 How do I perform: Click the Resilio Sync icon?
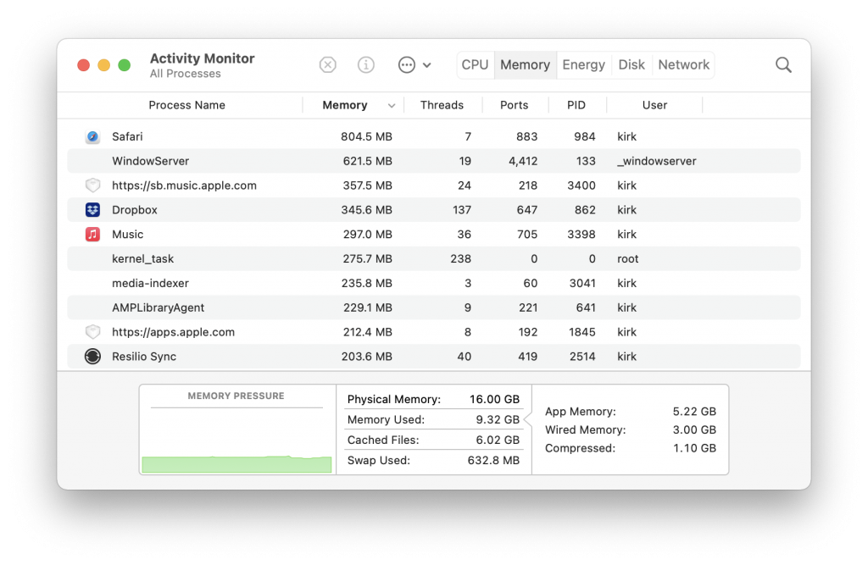point(93,357)
